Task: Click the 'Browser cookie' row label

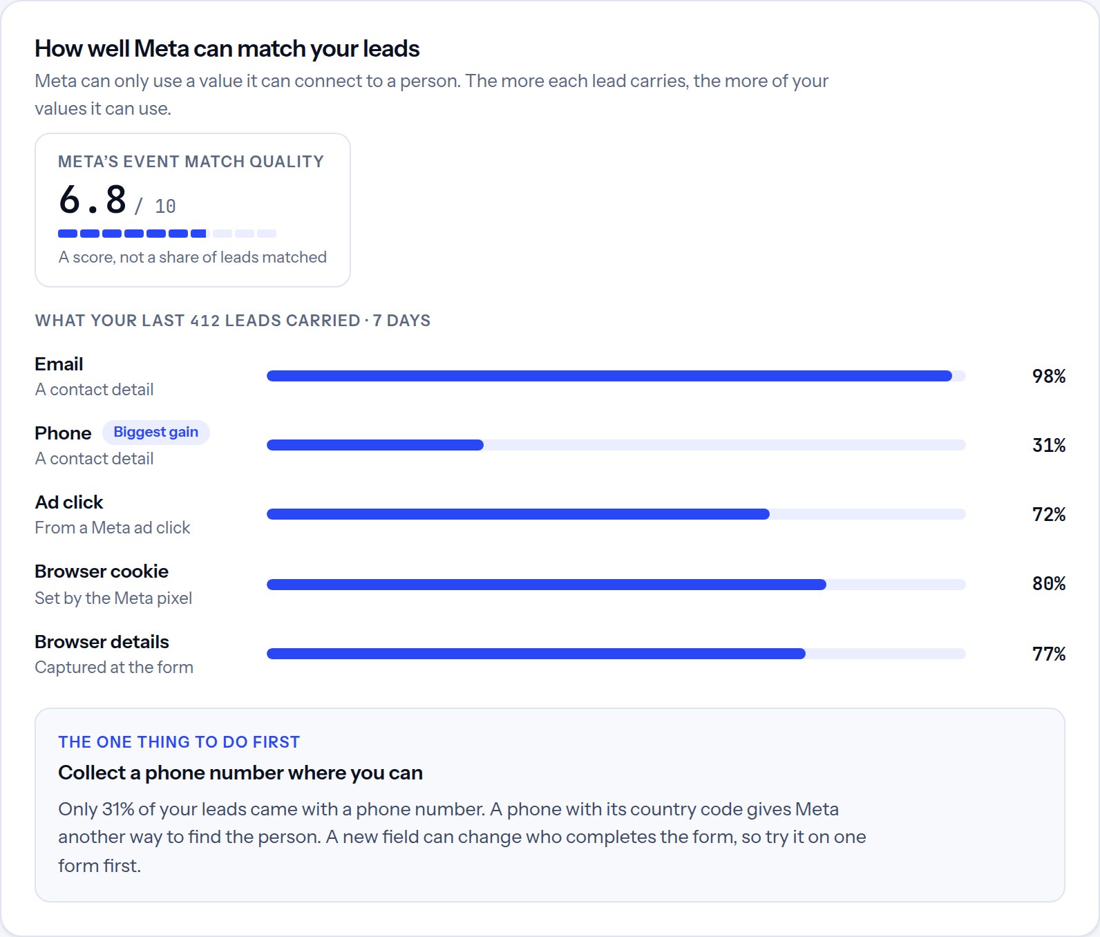Action: pyautogui.click(x=102, y=571)
